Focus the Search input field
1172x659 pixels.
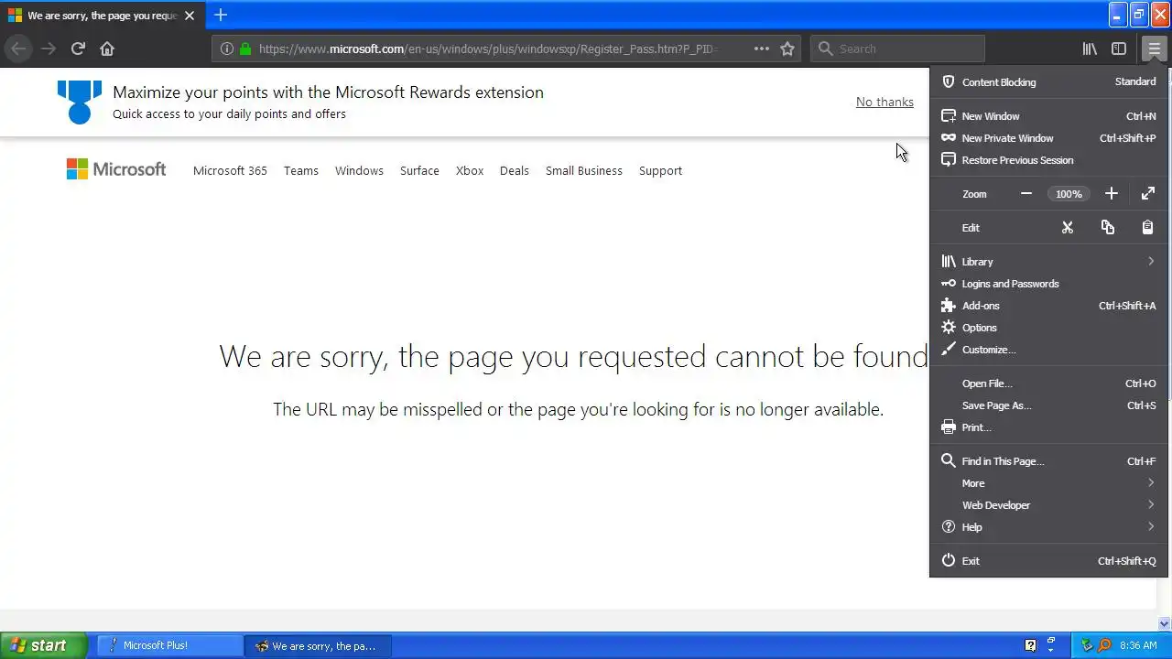(897, 49)
